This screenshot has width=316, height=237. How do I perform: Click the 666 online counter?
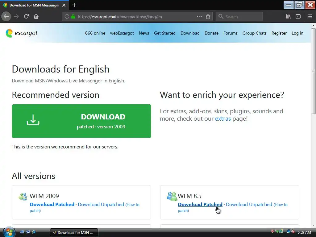click(95, 33)
